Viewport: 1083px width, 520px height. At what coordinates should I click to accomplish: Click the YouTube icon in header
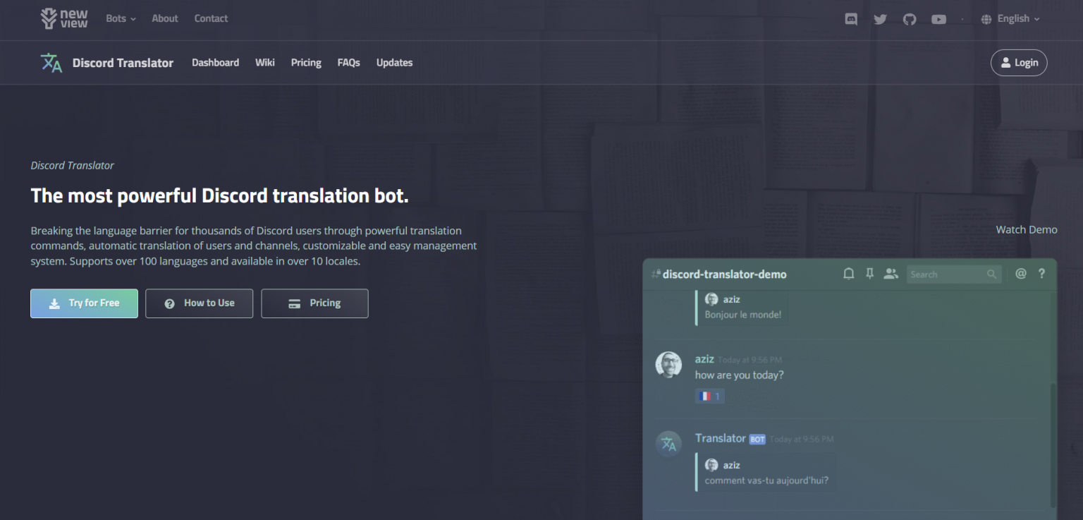point(938,19)
